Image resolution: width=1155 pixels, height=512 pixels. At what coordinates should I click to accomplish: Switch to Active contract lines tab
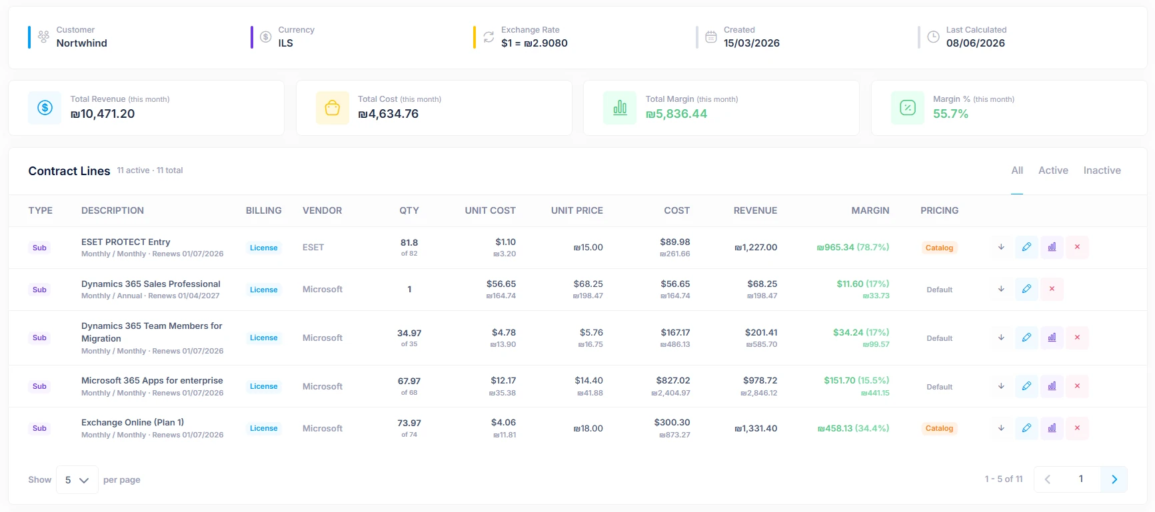click(x=1053, y=170)
